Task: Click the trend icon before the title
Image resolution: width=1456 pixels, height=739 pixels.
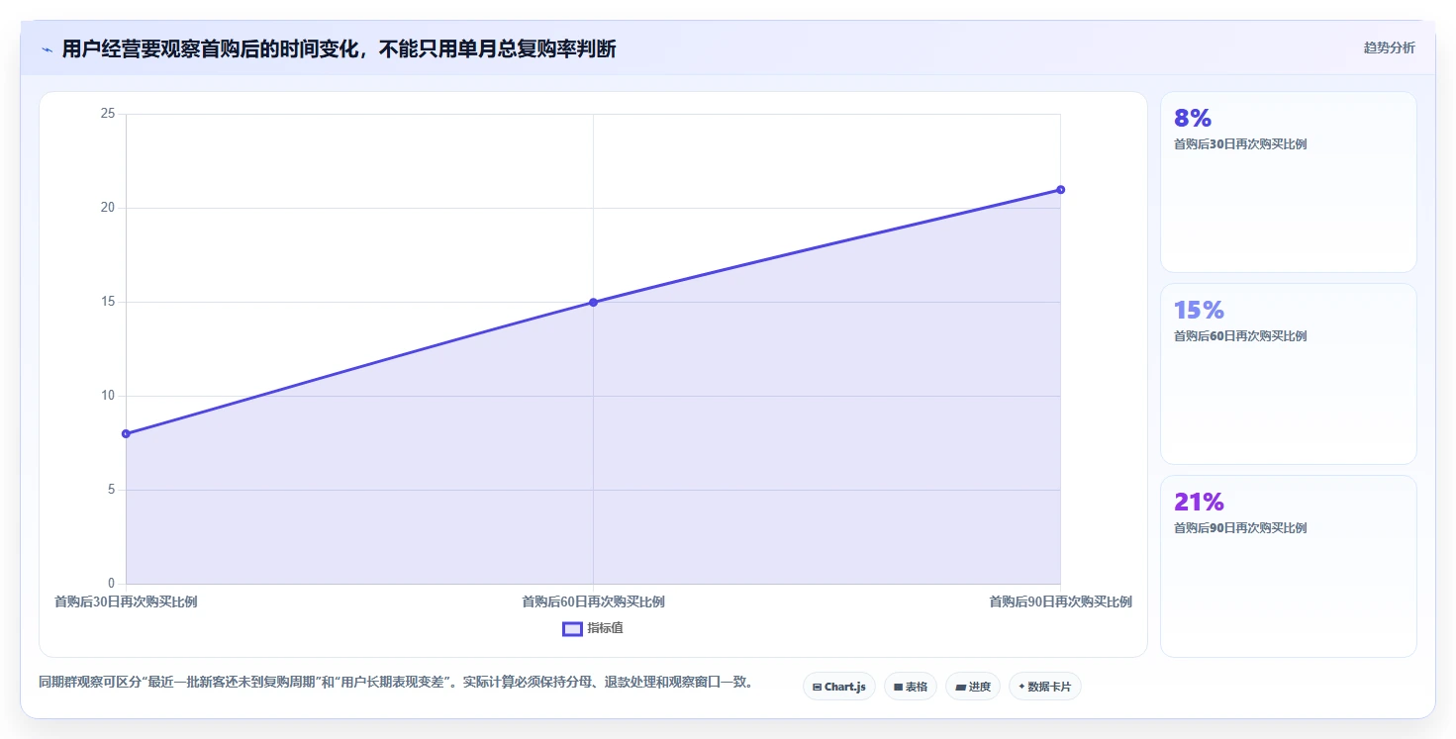Action: point(47,49)
